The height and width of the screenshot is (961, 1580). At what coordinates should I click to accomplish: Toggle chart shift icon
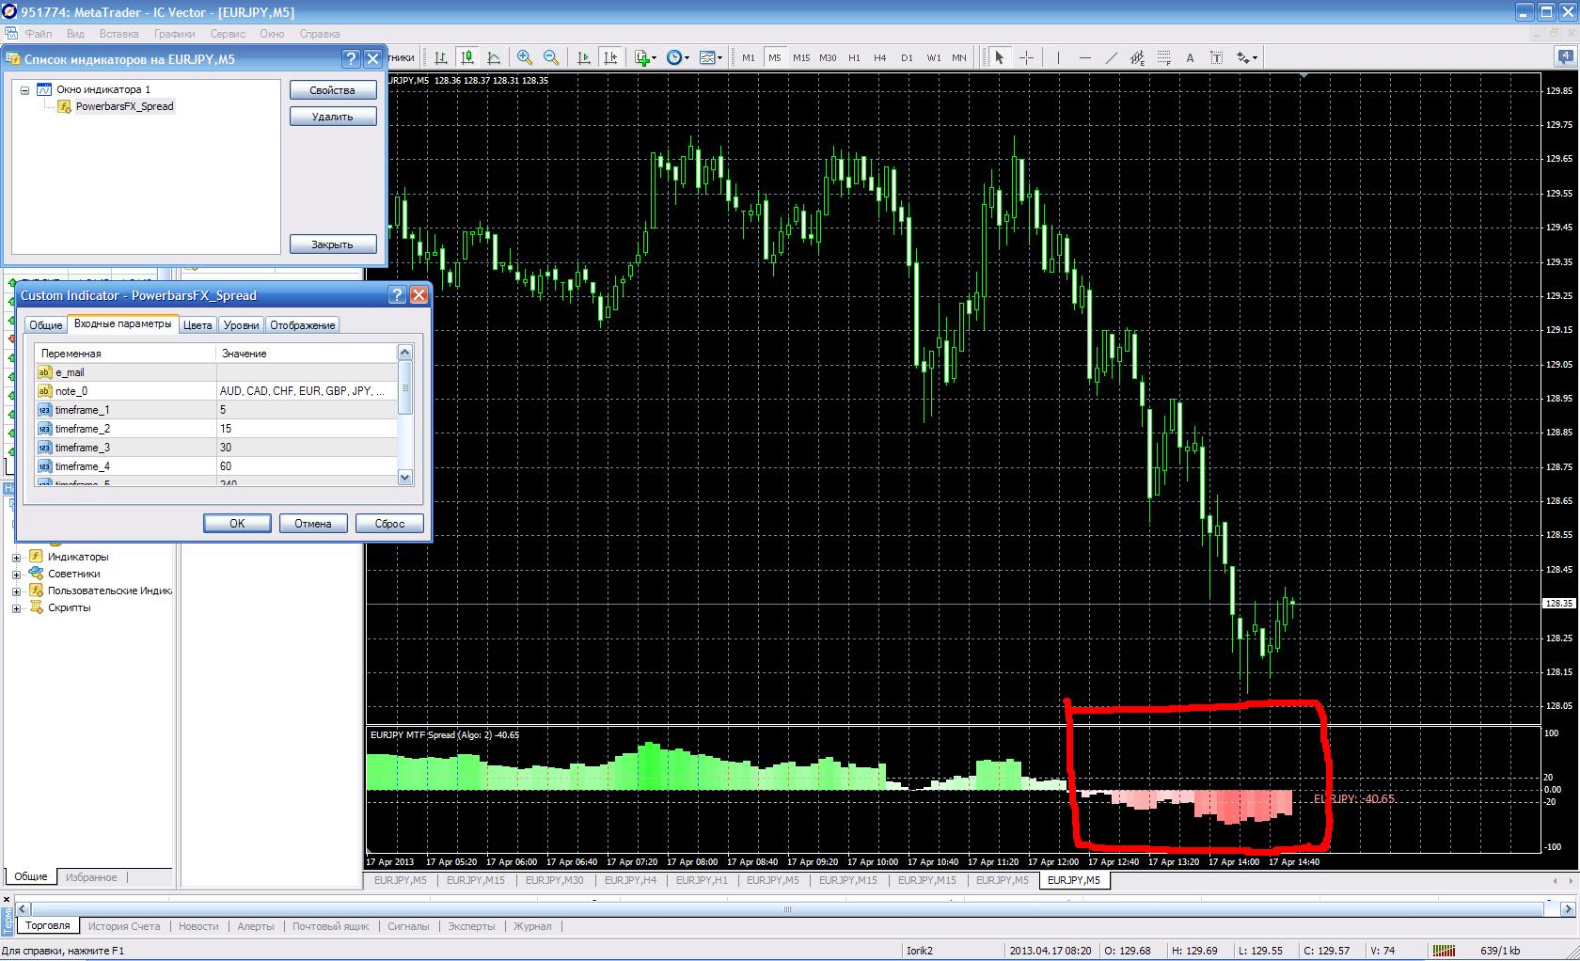point(610,57)
